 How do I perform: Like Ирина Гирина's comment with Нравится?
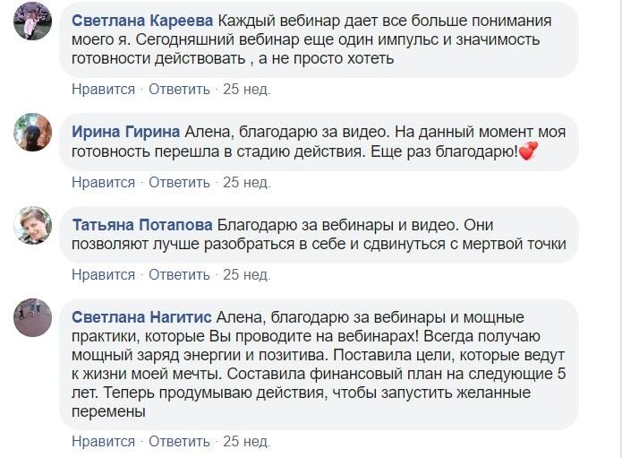coord(103,182)
